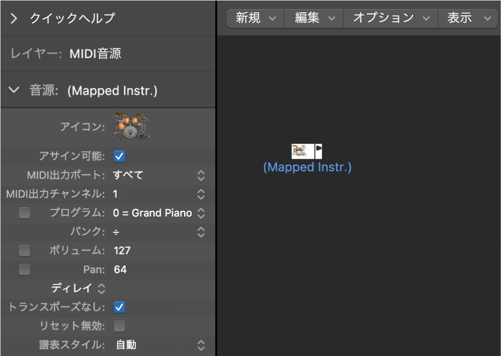Toggle the トランスポーズなし checkbox off
Viewport: 501px width, 356px height.
119,307
